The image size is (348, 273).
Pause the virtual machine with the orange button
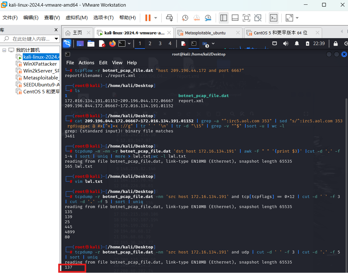click(x=148, y=18)
